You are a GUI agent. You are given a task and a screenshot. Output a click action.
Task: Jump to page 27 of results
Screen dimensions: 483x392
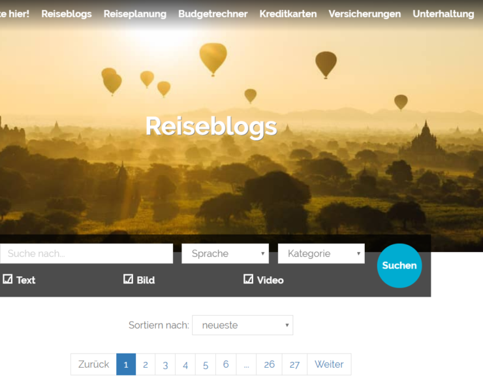(x=294, y=365)
